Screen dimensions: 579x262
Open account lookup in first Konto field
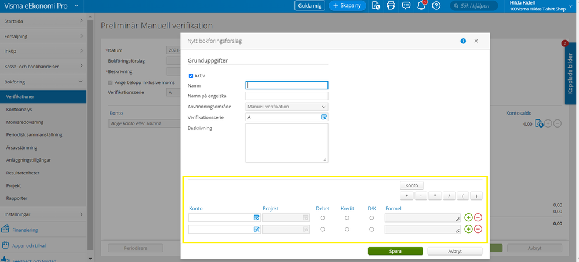click(256, 218)
